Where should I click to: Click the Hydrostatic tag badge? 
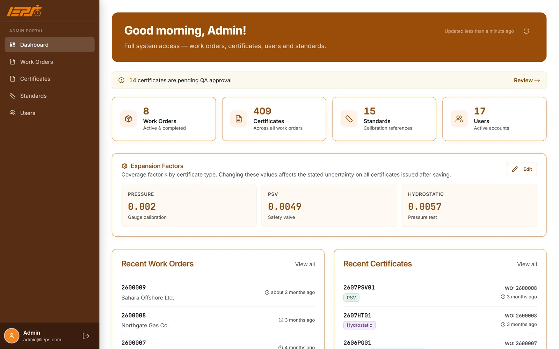pyautogui.click(x=360, y=325)
